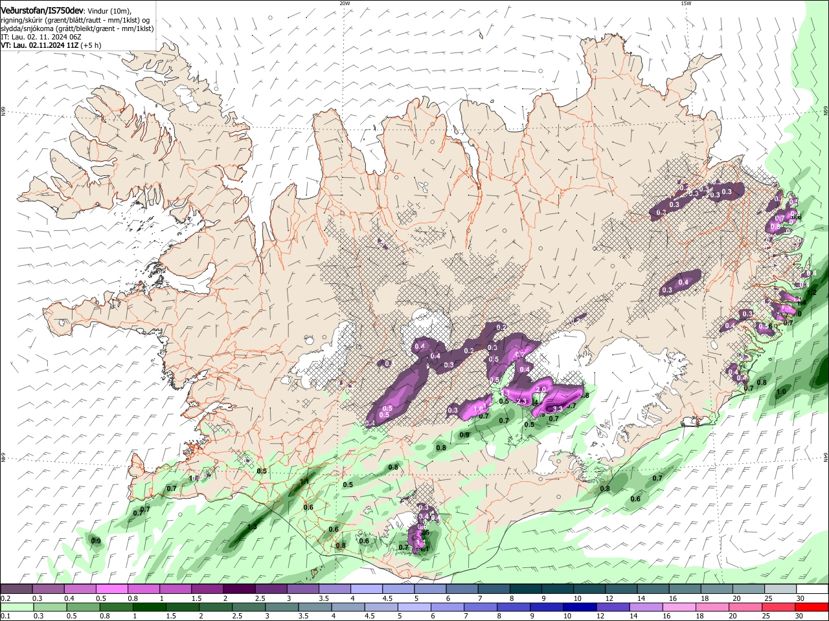829x621 pixels.
Task: Select the 0.2 dark mauve swatch in the upper legend
Action: point(16,589)
